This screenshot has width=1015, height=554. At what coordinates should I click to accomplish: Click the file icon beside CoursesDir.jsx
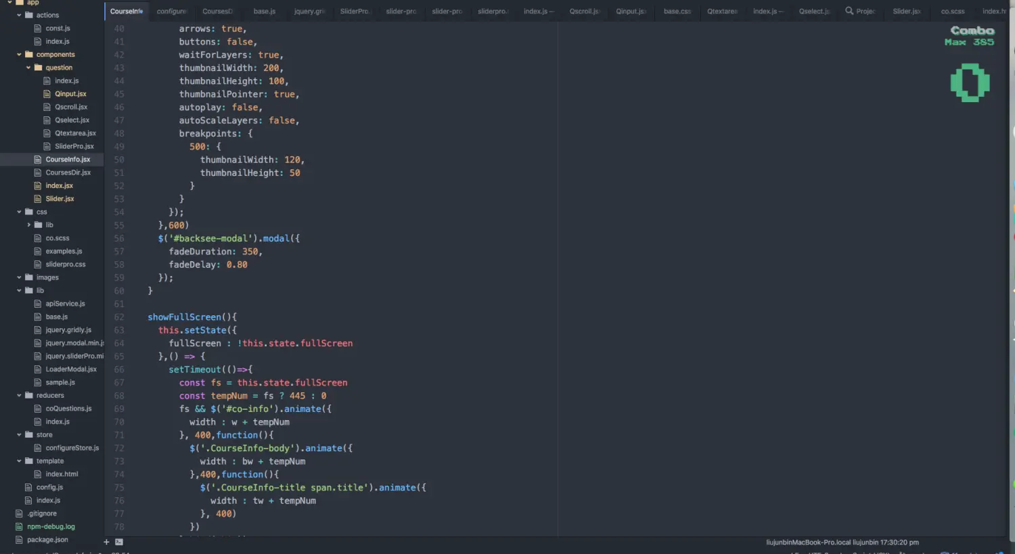click(x=39, y=172)
